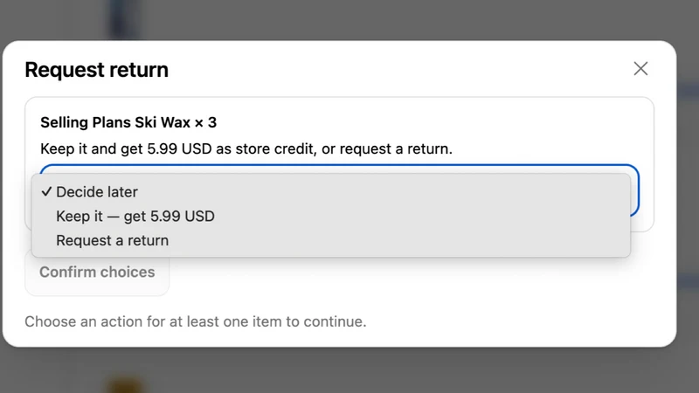Screen dimensions: 699x393
Task: Click the Choose an action helper text
Action: [195, 321]
